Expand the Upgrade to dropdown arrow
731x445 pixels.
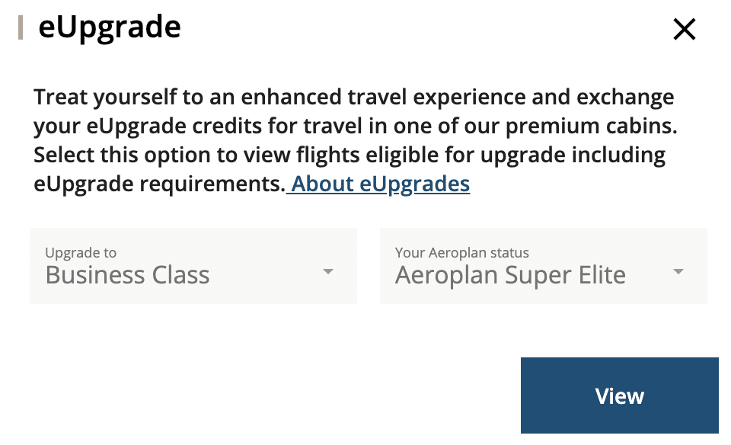pos(328,271)
